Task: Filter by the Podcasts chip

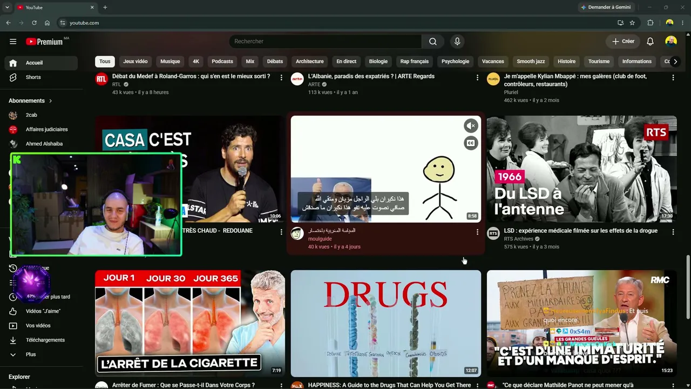Action: (x=222, y=62)
